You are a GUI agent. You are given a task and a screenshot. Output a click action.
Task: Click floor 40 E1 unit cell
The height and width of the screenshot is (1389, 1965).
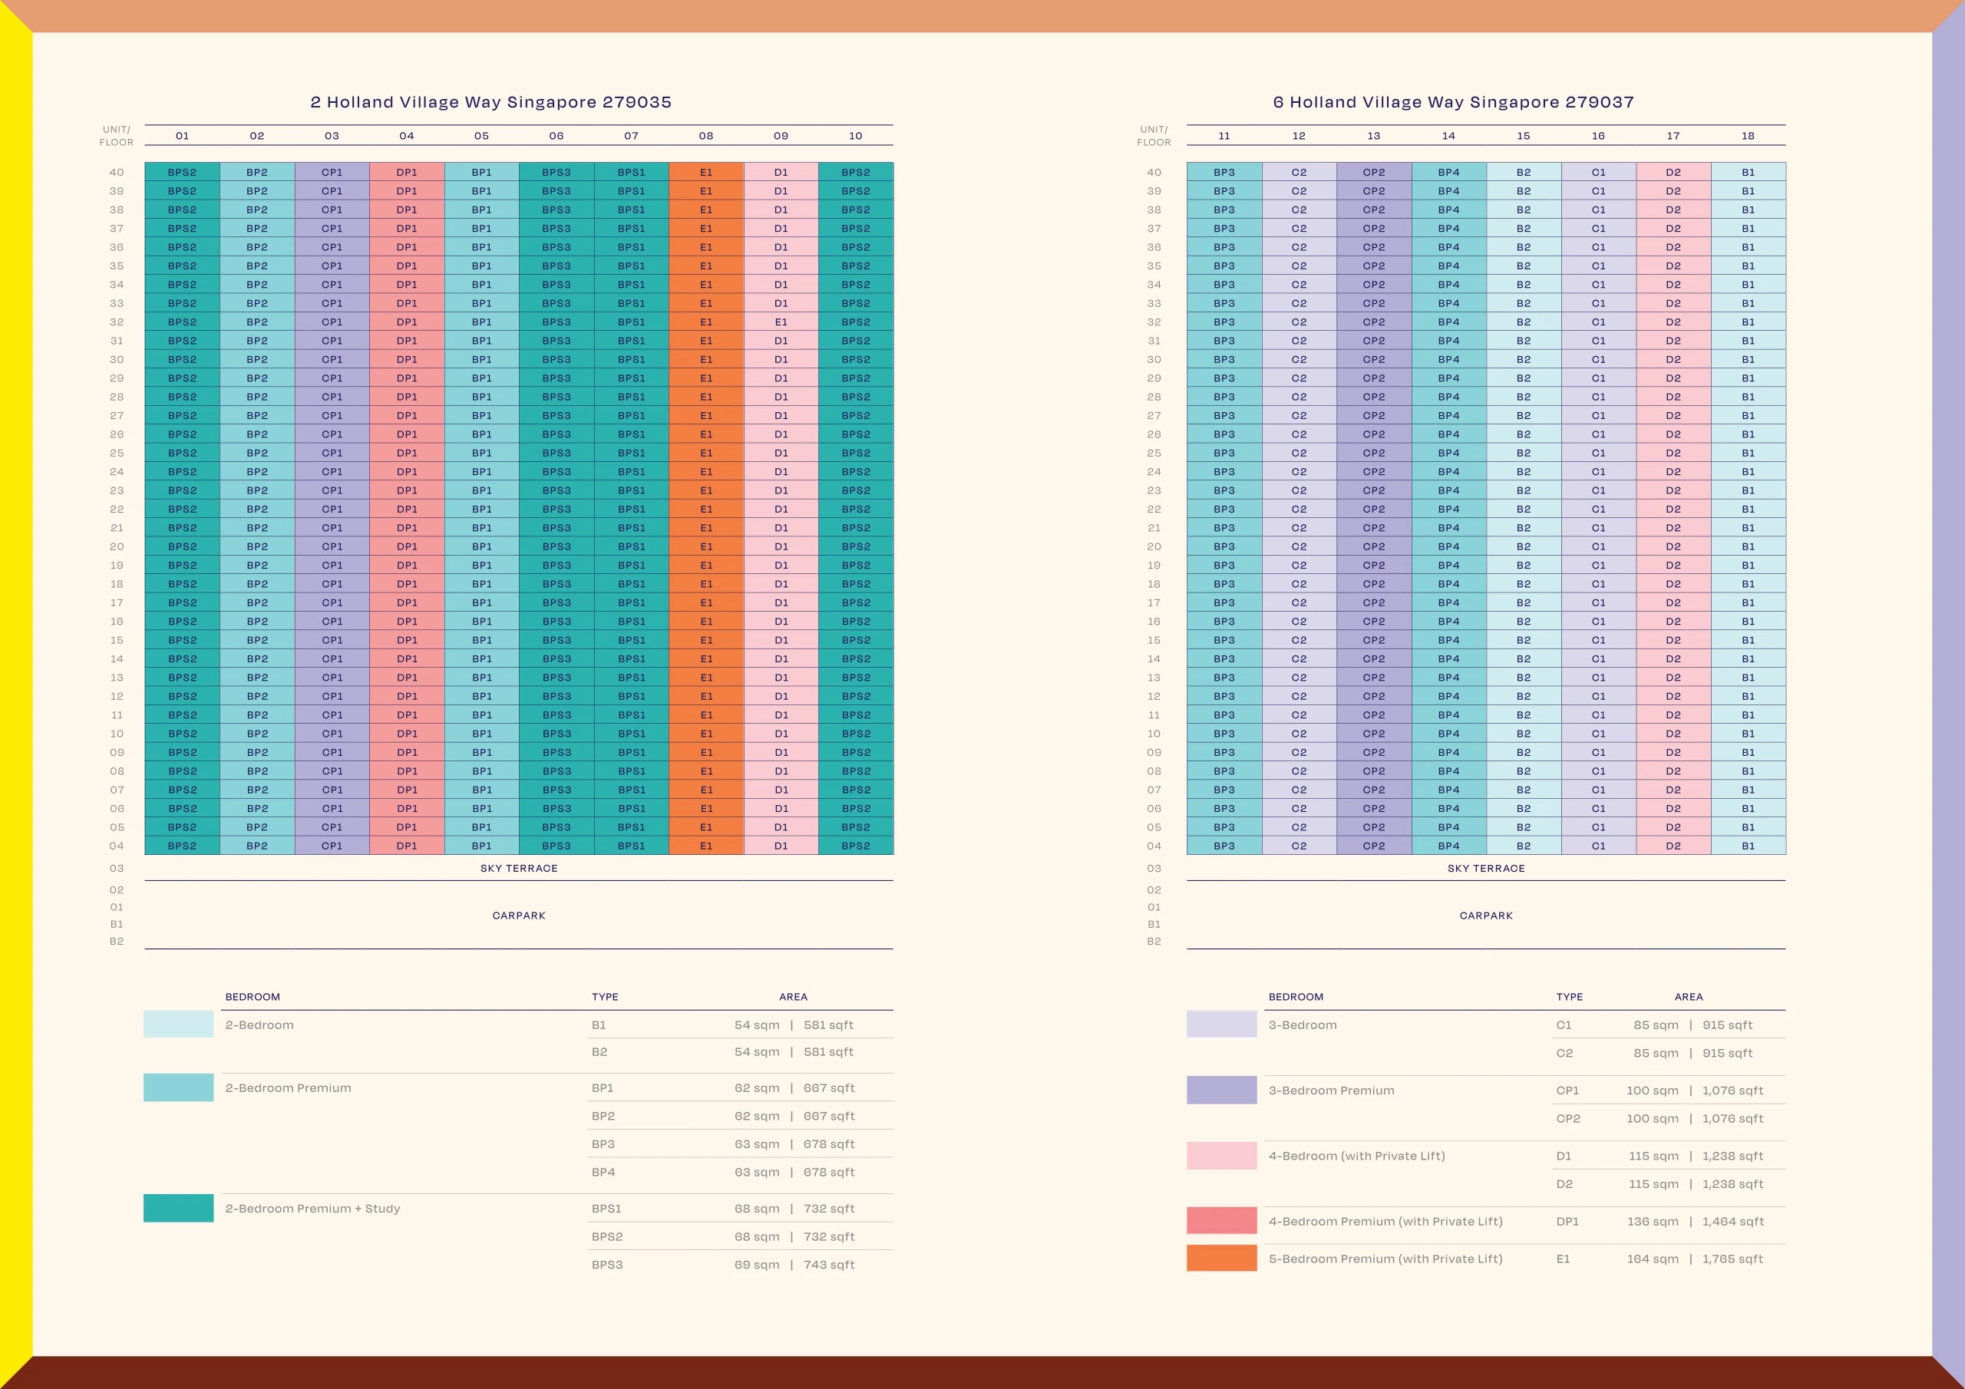(706, 172)
